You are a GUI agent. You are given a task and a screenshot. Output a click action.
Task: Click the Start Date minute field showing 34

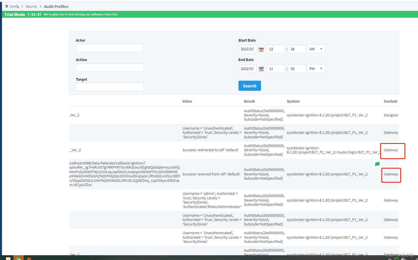pyautogui.click(x=297, y=49)
